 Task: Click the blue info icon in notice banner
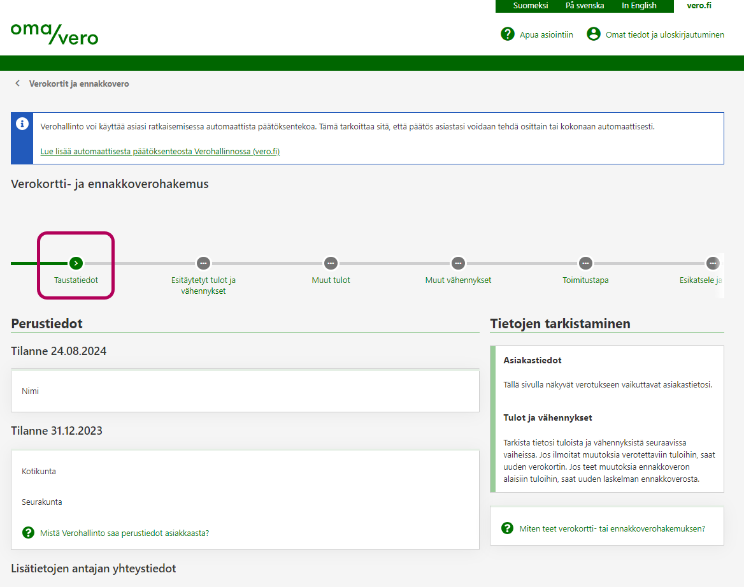point(22,124)
